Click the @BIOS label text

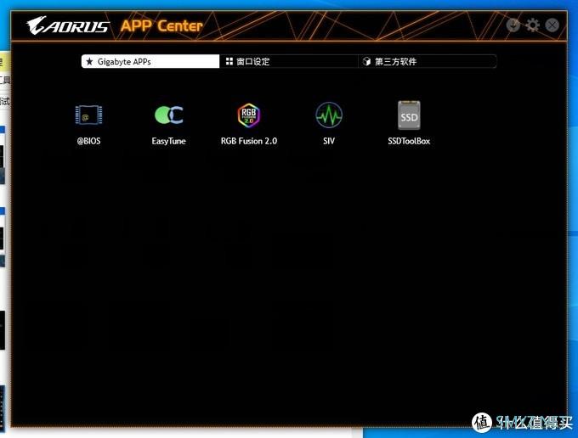(88, 141)
